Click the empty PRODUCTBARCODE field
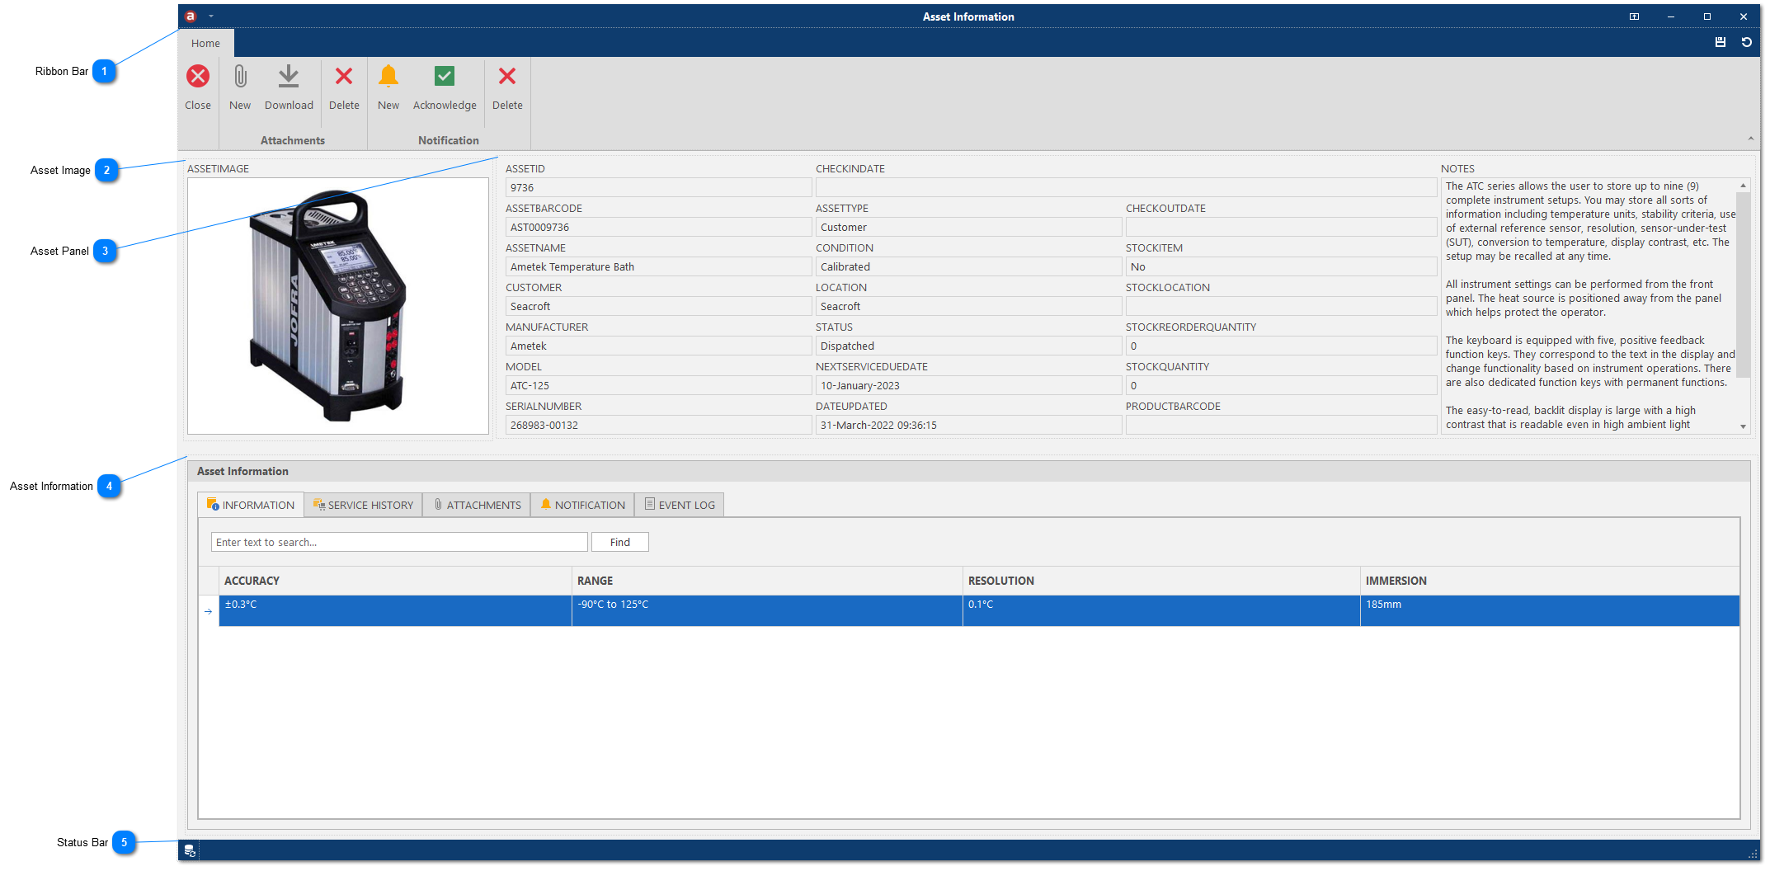The width and height of the screenshot is (1770, 871). click(1281, 425)
